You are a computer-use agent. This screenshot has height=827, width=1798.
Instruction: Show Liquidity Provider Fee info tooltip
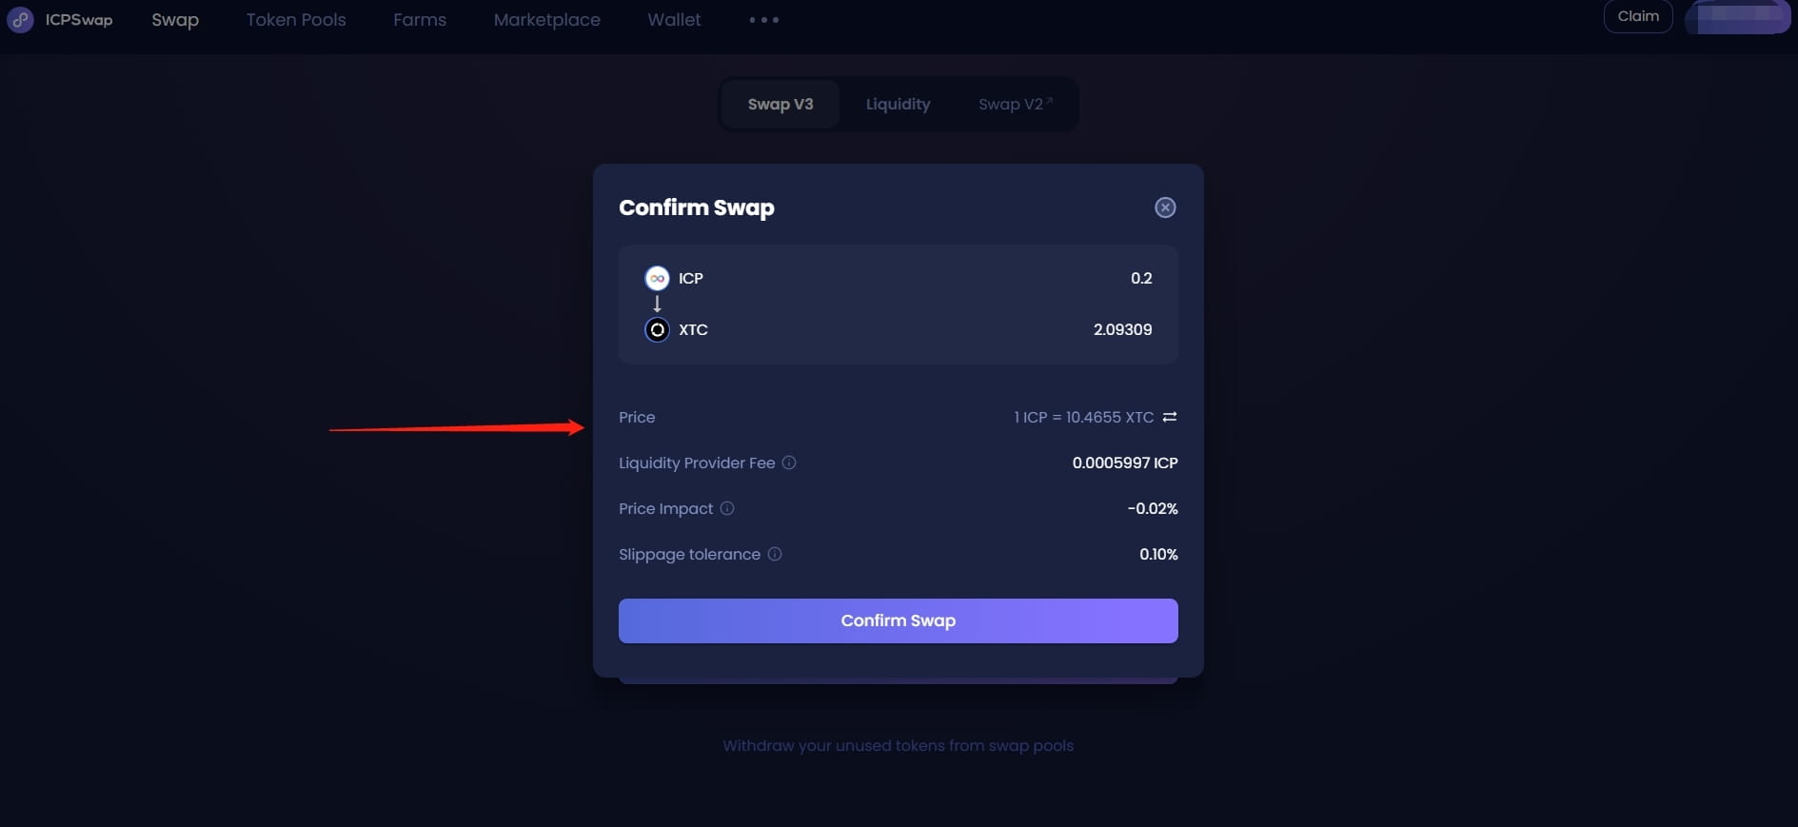tap(789, 463)
